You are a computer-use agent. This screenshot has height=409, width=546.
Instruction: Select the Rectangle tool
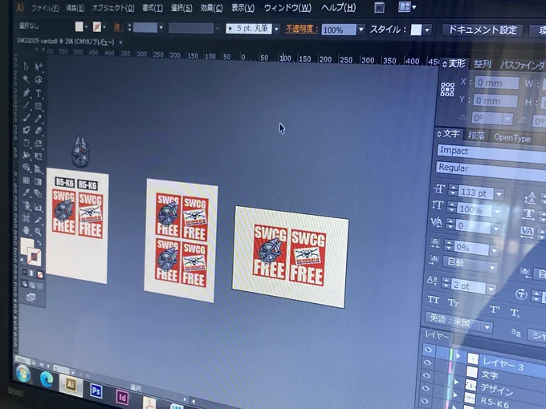(x=39, y=106)
